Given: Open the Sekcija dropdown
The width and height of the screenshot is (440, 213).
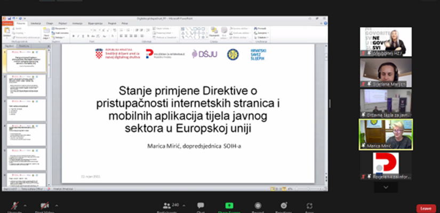Looking at the screenshot, I should 59,37.
